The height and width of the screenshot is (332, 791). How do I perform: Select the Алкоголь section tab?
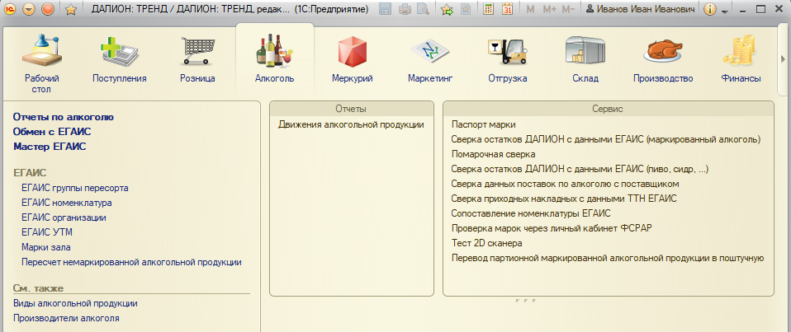[x=275, y=58]
